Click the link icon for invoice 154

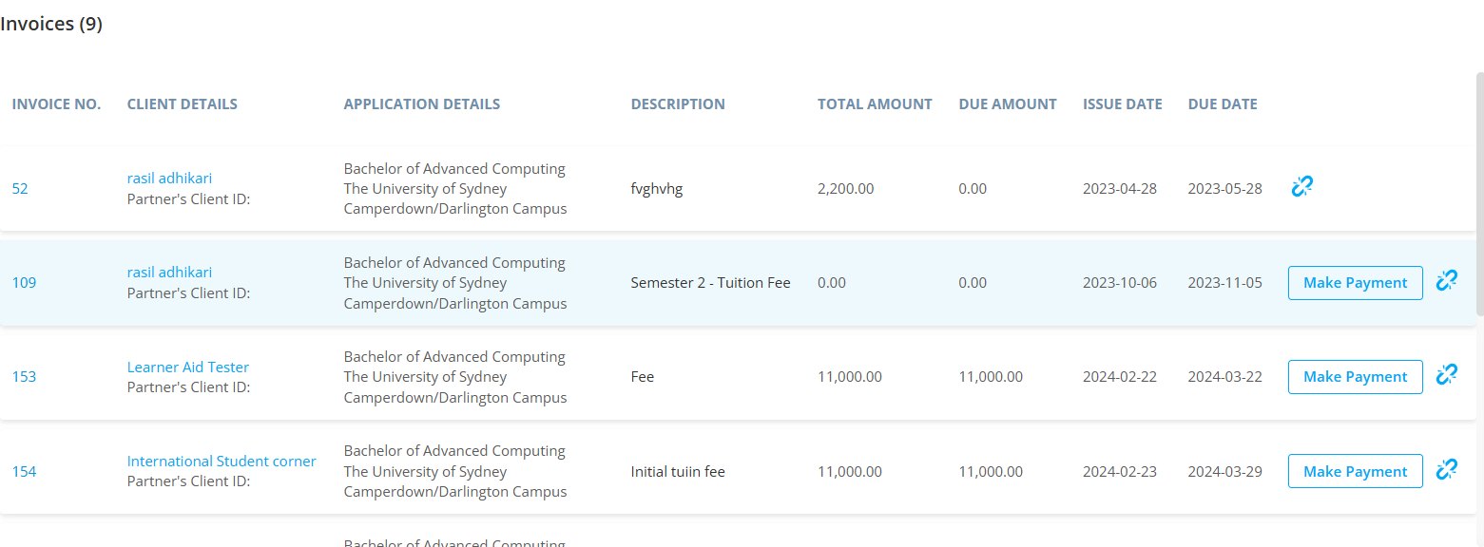tap(1446, 470)
